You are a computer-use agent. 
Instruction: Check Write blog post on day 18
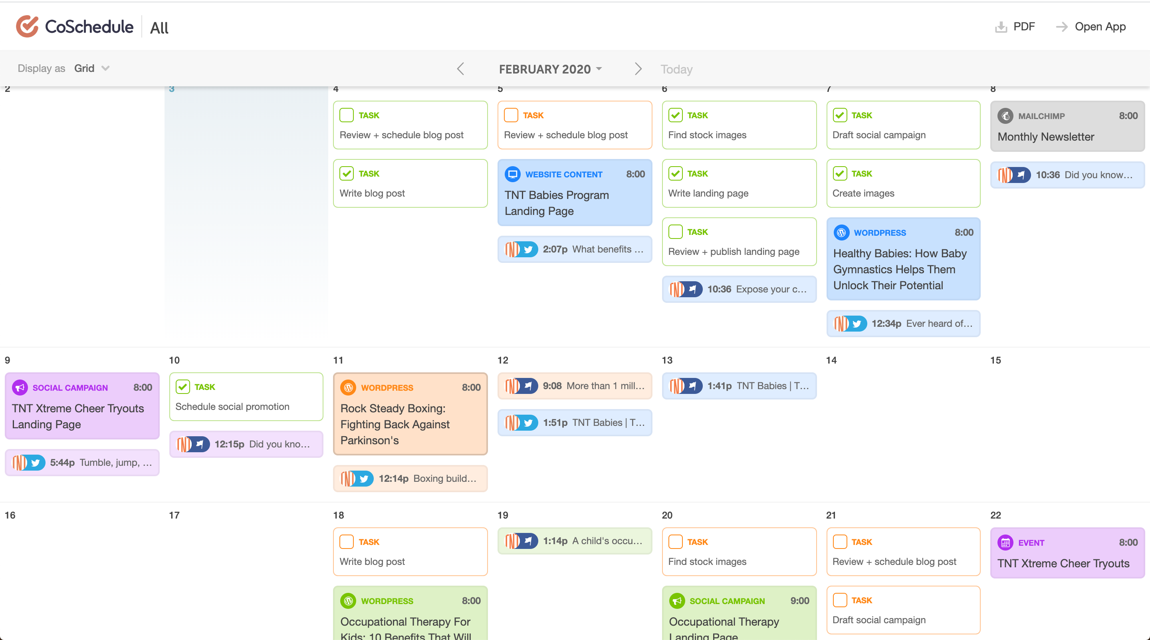347,541
